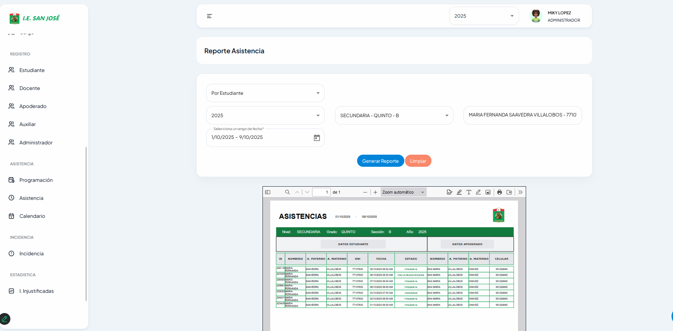Click the PDF zoom in plus button

tap(375, 192)
